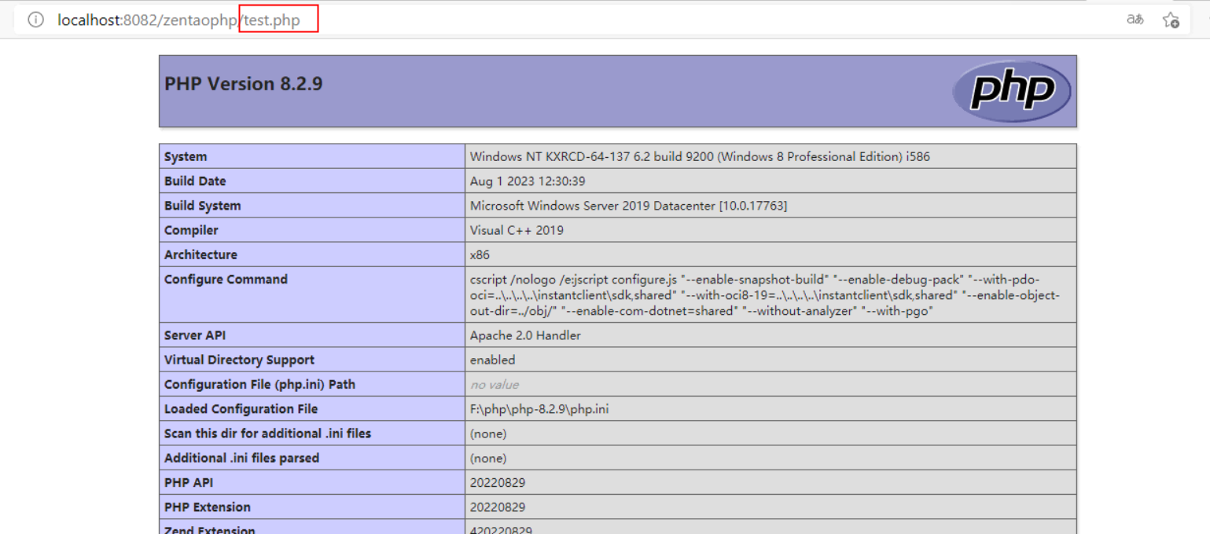The image size is (1210, 534).
Task: Select the no value cell
Action: click(x=494, y=384)
